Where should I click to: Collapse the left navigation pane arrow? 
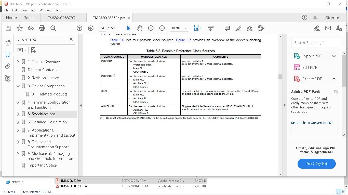[x=81, y=105]
